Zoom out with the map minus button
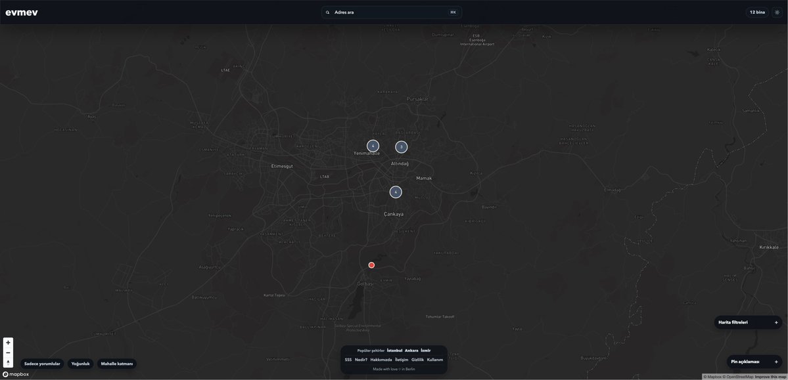This screenshot has width=788, height=380. pos(8,352)
